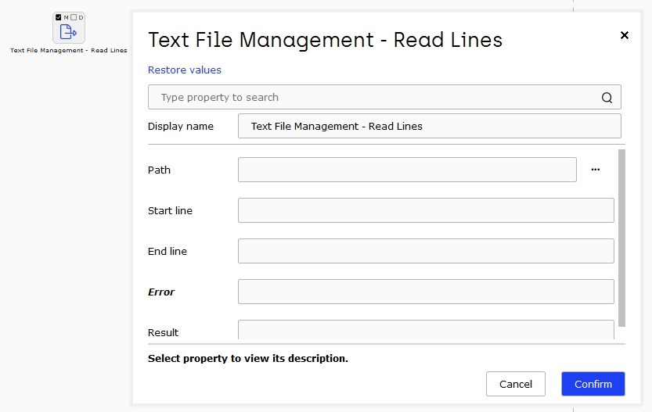Click the Result input field
Image resolution: width=652 pixels, height=412 pixels.
(x=426, y=330)
